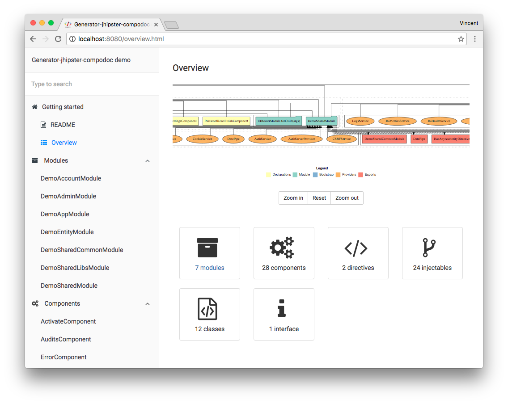
Task: Open DemoSharedCommonModule in sidebar
Action: (x=82, y=250)
